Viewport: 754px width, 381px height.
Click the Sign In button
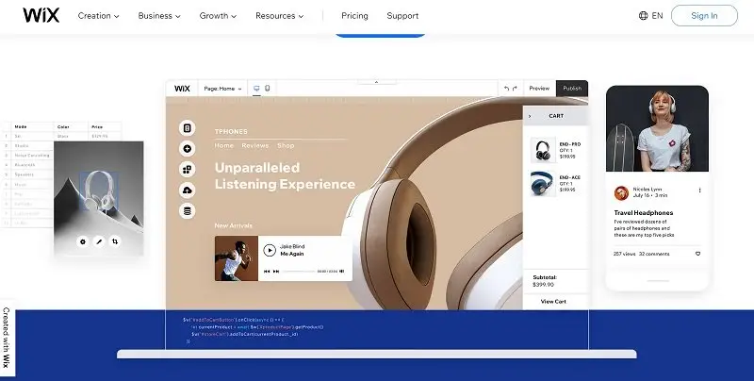(x=704, y=16)
